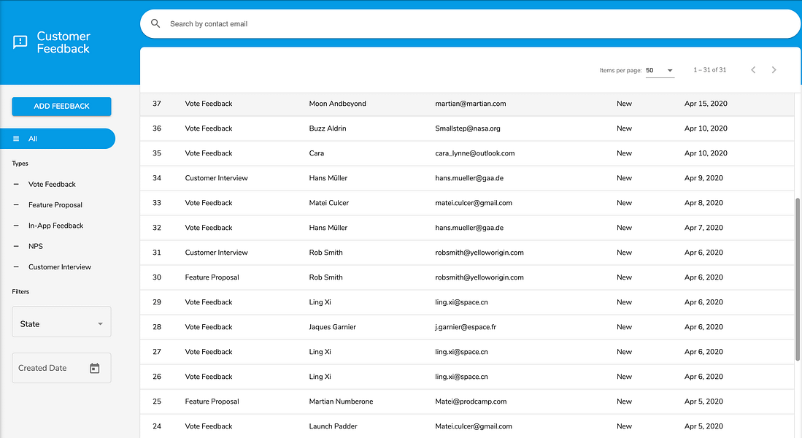This screenshot has width=802, height=438.
Task: Click the 1 – 31 of 31 range label
Action: pos(709,70)
